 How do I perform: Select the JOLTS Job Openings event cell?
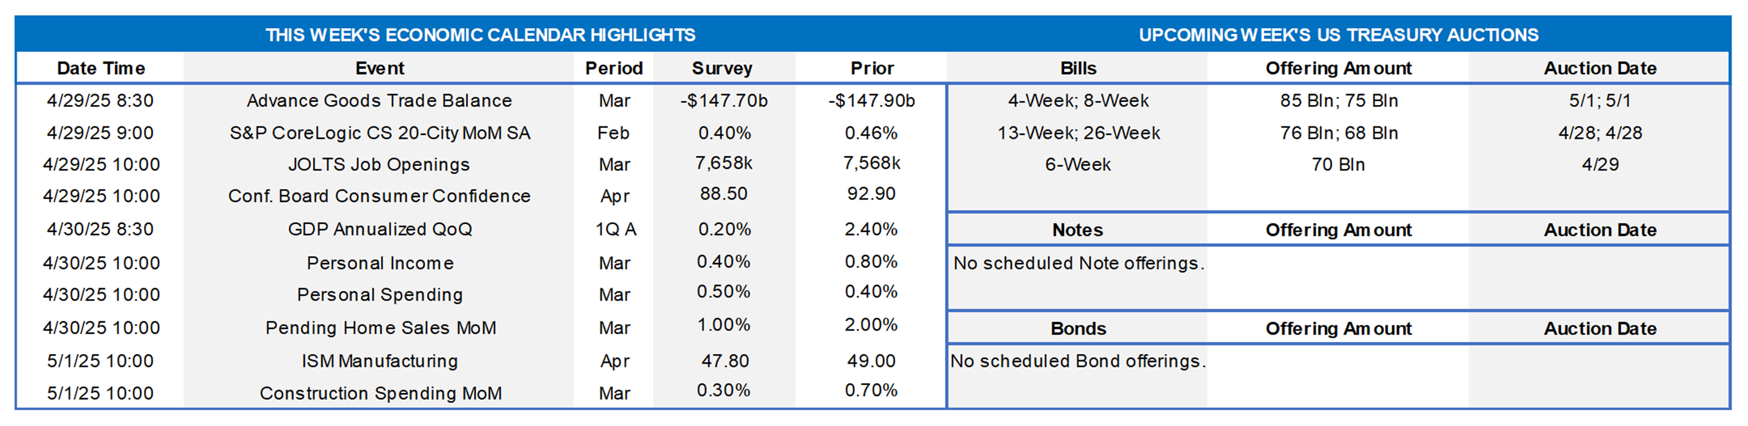[x=379, y=164]
